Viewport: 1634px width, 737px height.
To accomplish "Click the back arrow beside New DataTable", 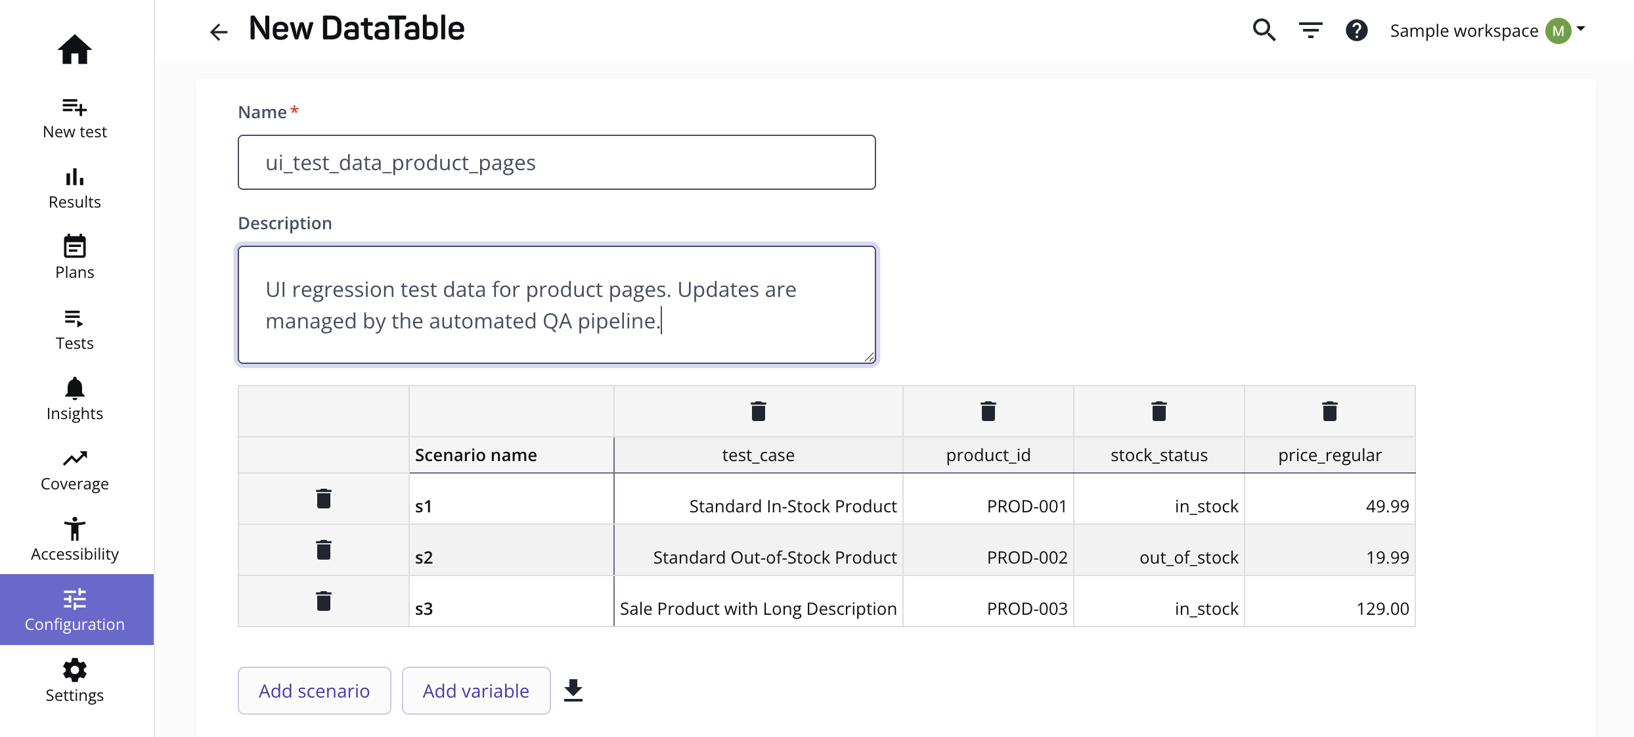I will pyautogui.click(x=218, y=32).
